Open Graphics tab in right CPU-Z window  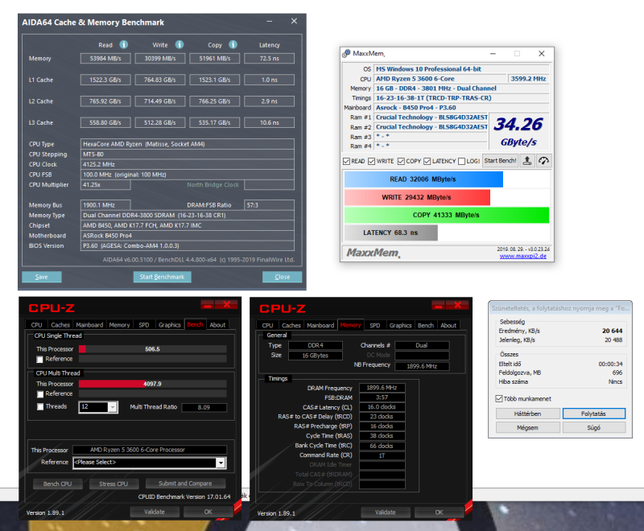point(400,325)
